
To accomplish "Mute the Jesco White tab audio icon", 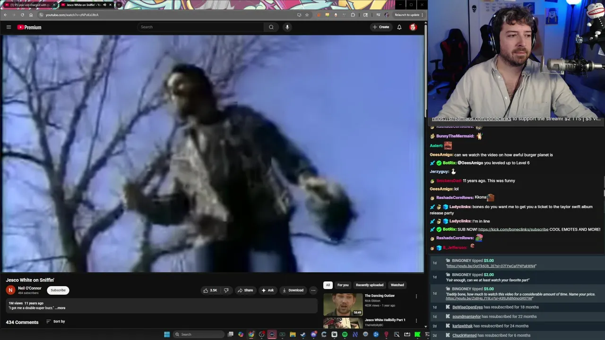I will tap(104, 5).
